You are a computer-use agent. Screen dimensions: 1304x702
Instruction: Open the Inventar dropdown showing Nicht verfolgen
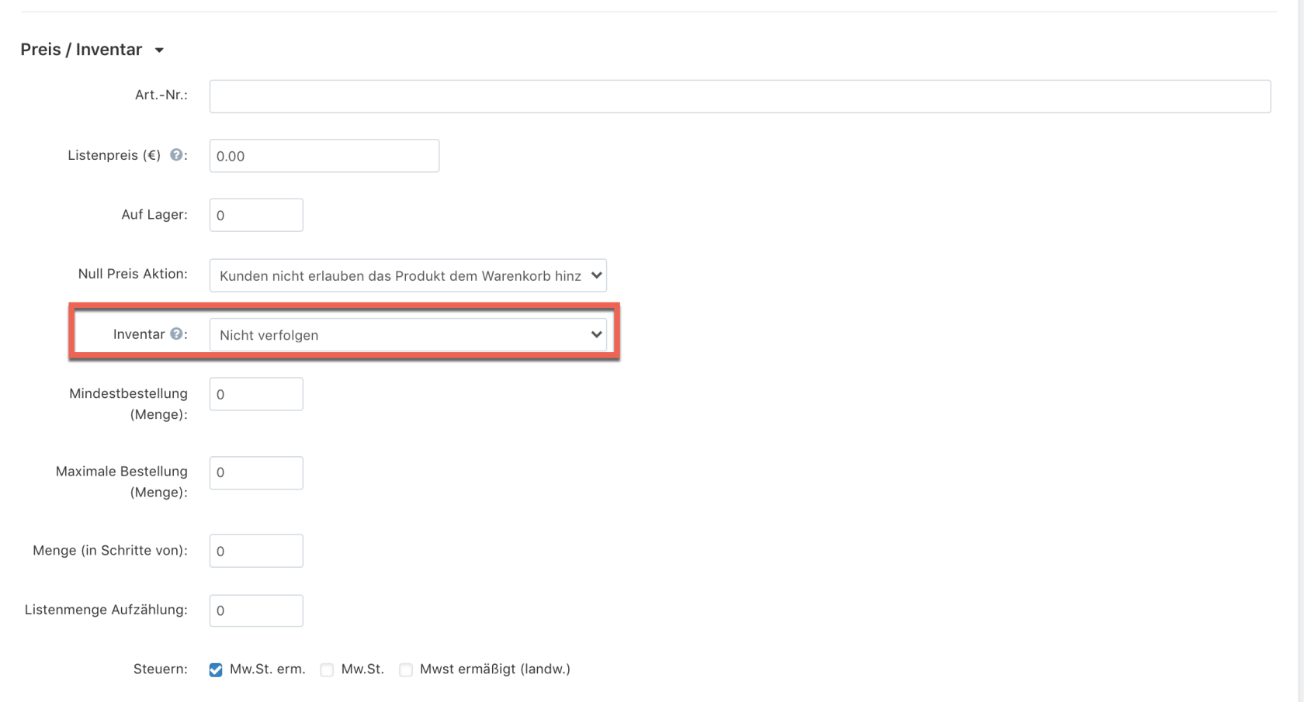coord(408,334)
